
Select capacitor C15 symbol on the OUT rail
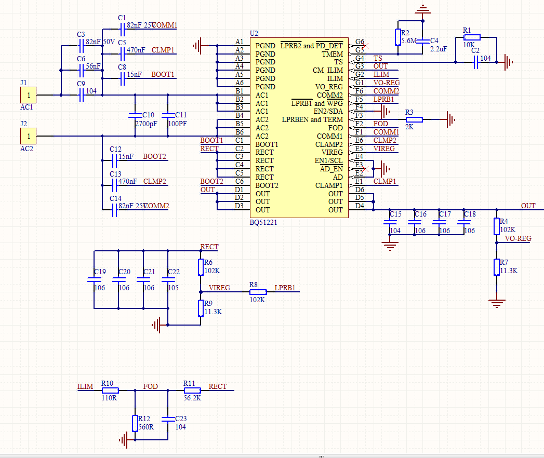[x=390, y=222]
